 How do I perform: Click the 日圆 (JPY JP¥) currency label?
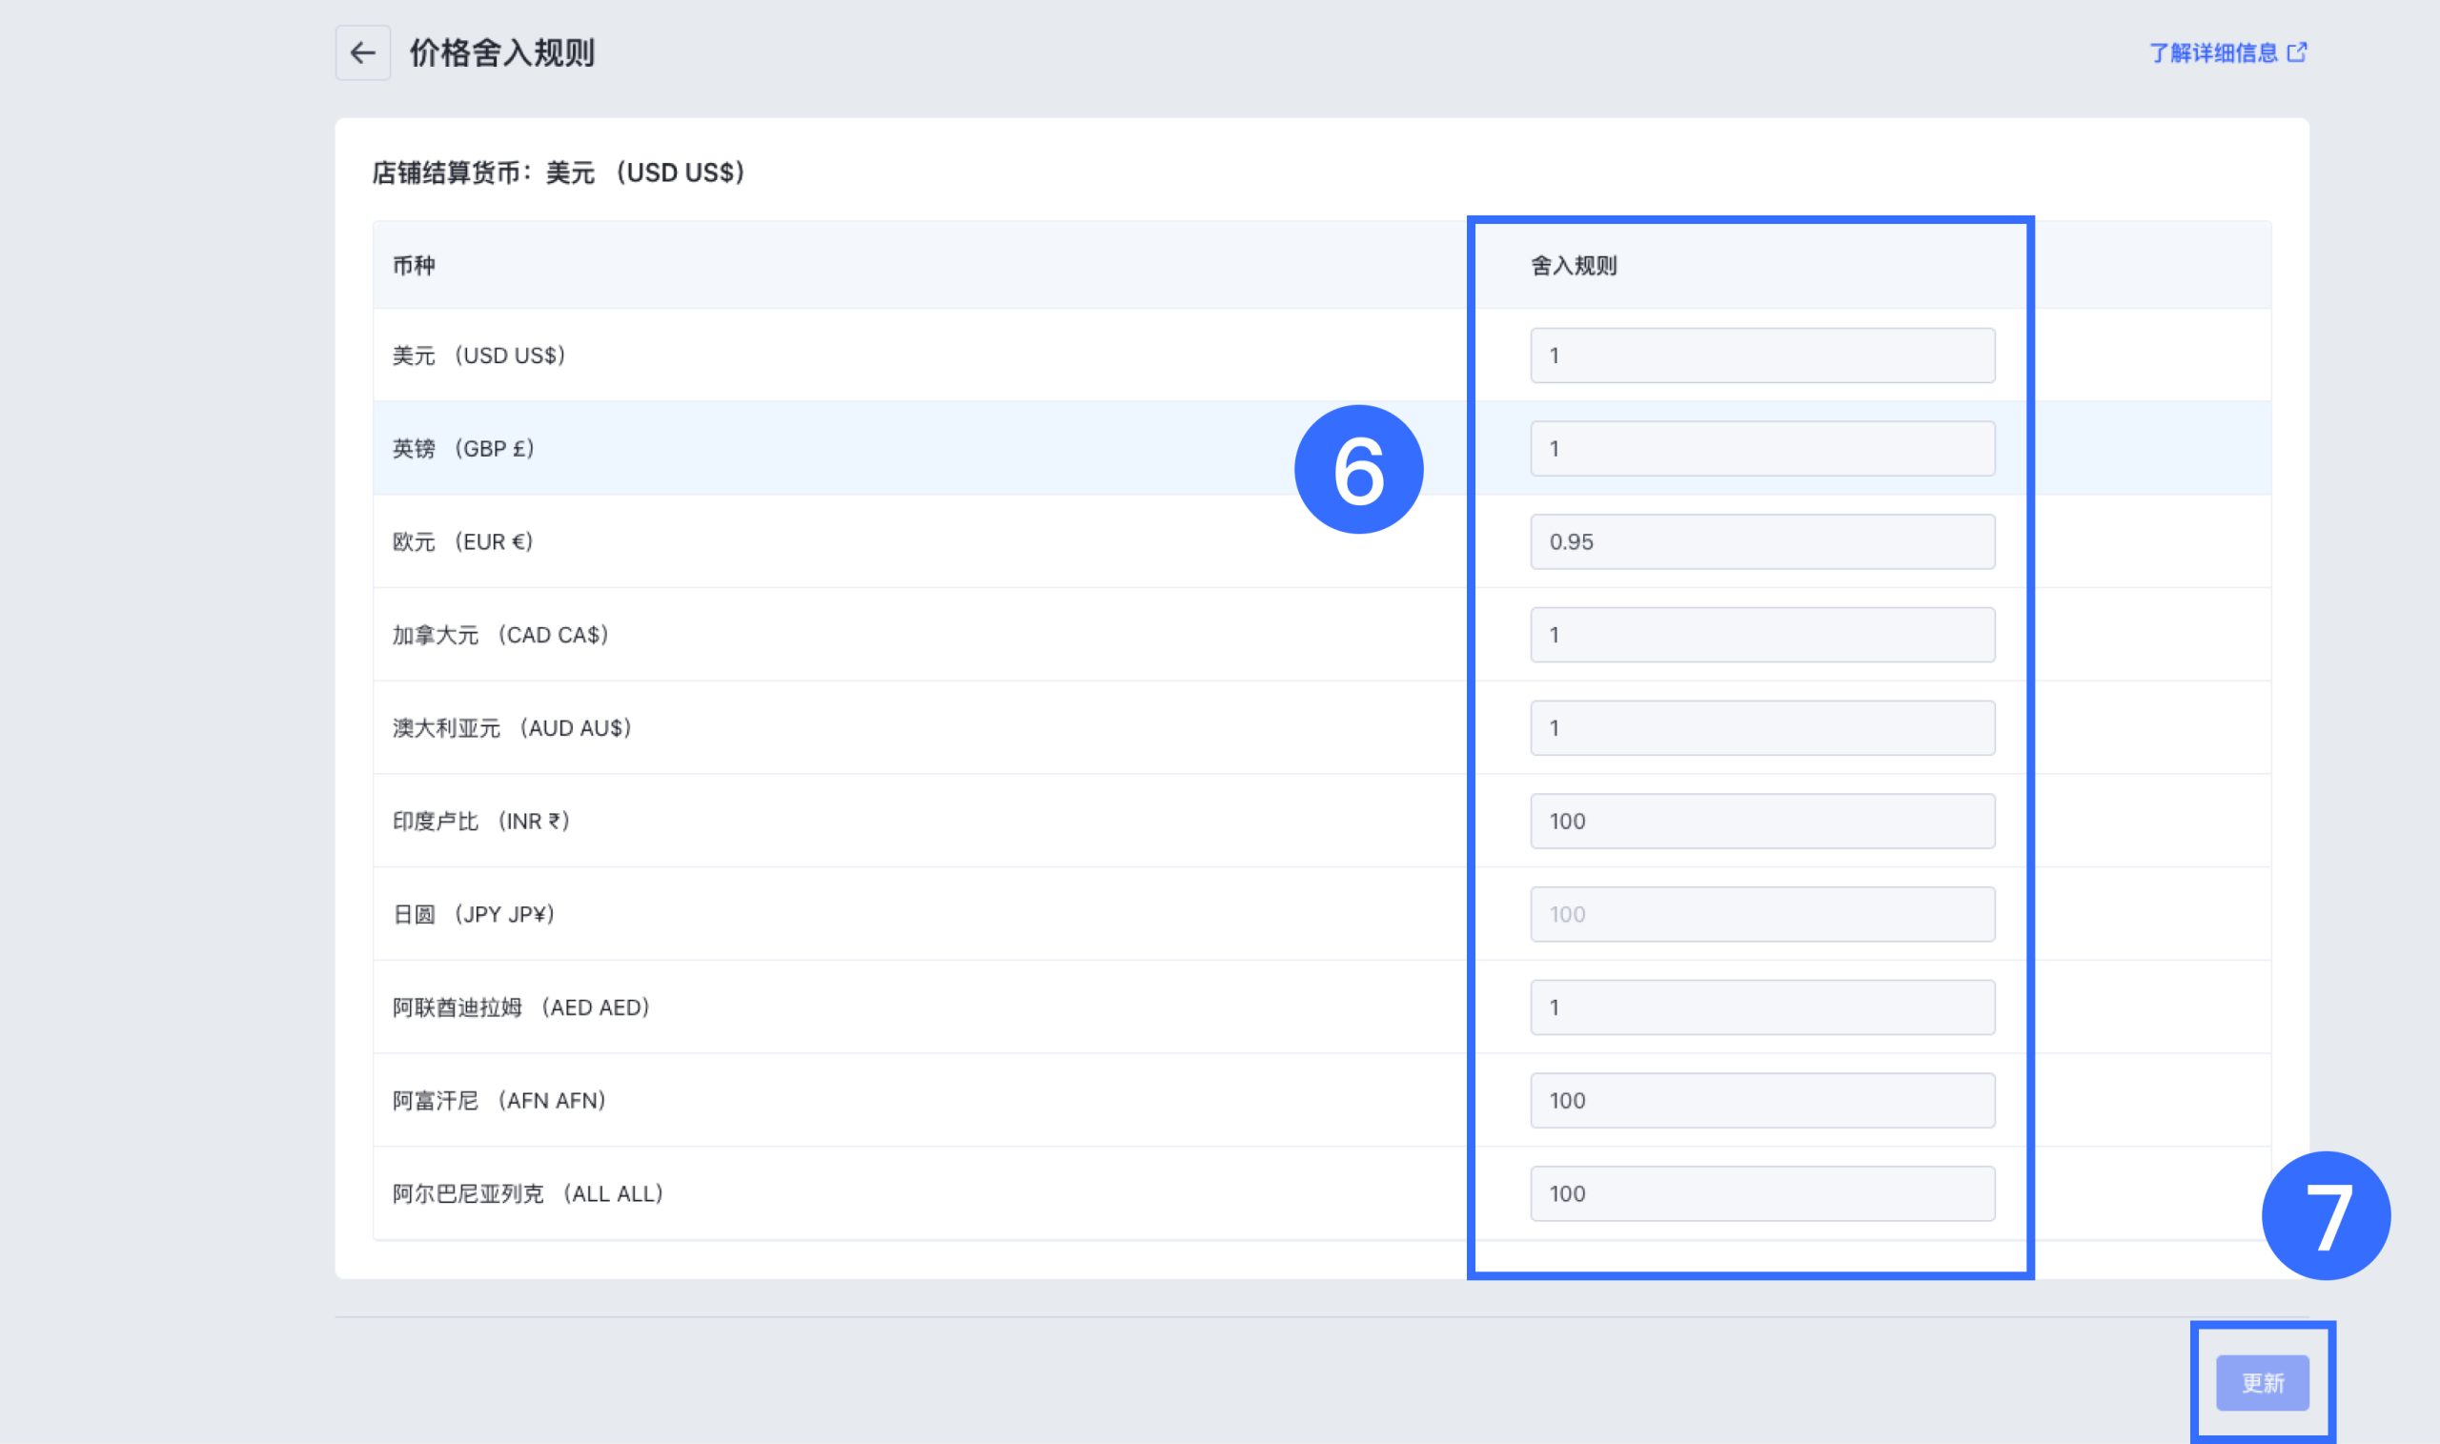coord(473,914)
